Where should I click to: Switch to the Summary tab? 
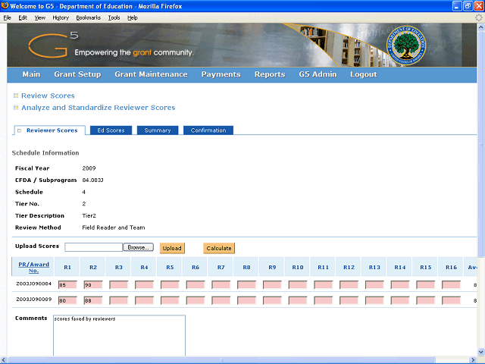coord(158,130)
